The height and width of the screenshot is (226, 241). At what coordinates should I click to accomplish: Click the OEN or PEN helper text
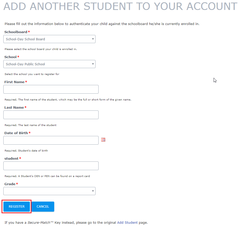point(47,176)
